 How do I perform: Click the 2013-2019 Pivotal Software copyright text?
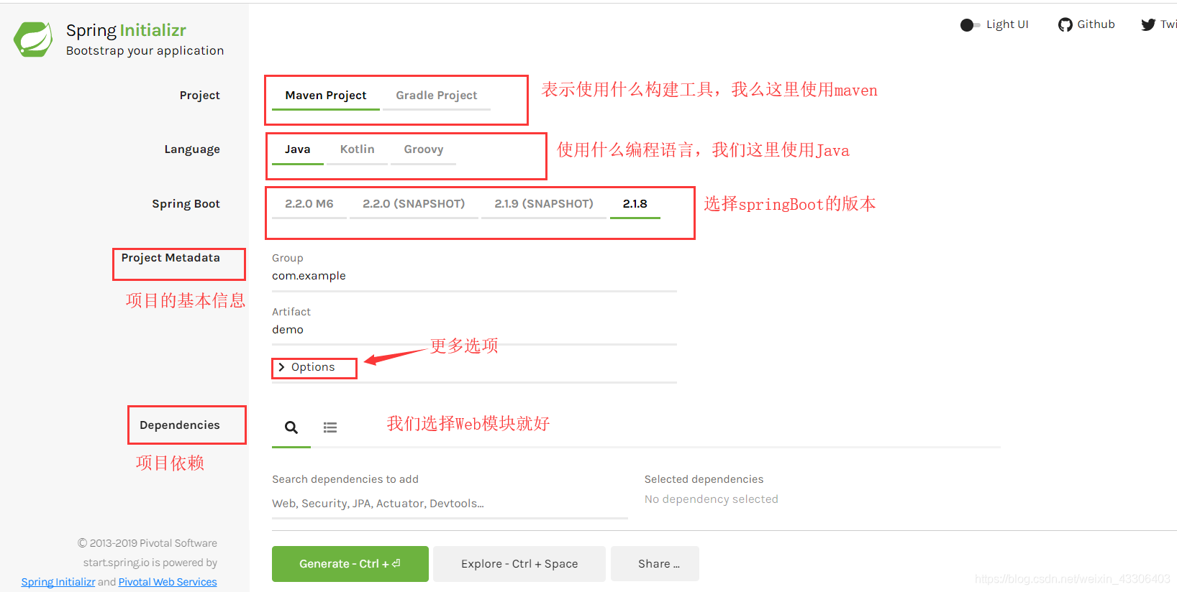[x=147, y=543]
